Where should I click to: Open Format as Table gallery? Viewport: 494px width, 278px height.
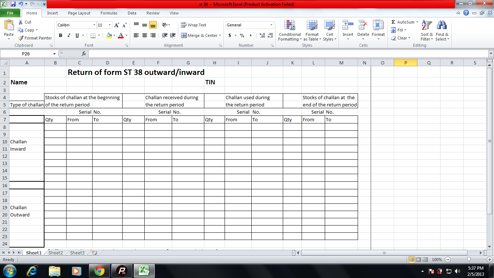(312, 31)
